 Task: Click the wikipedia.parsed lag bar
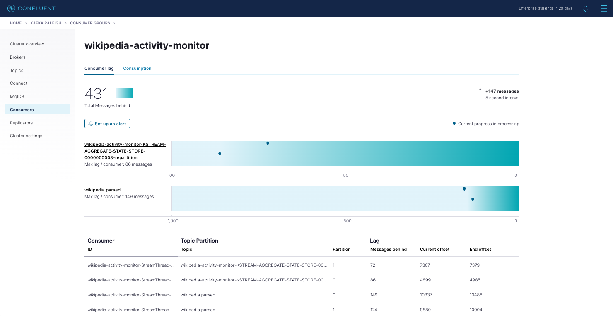coord(345,199)
